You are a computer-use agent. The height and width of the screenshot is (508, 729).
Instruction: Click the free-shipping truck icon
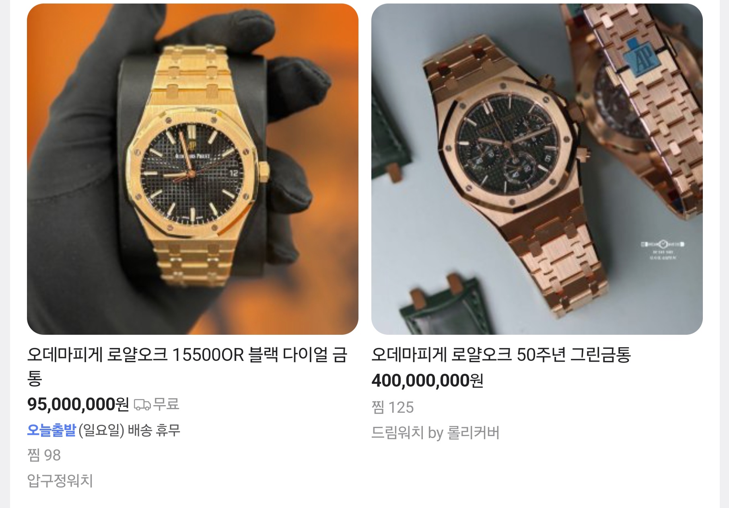[142, 404]
